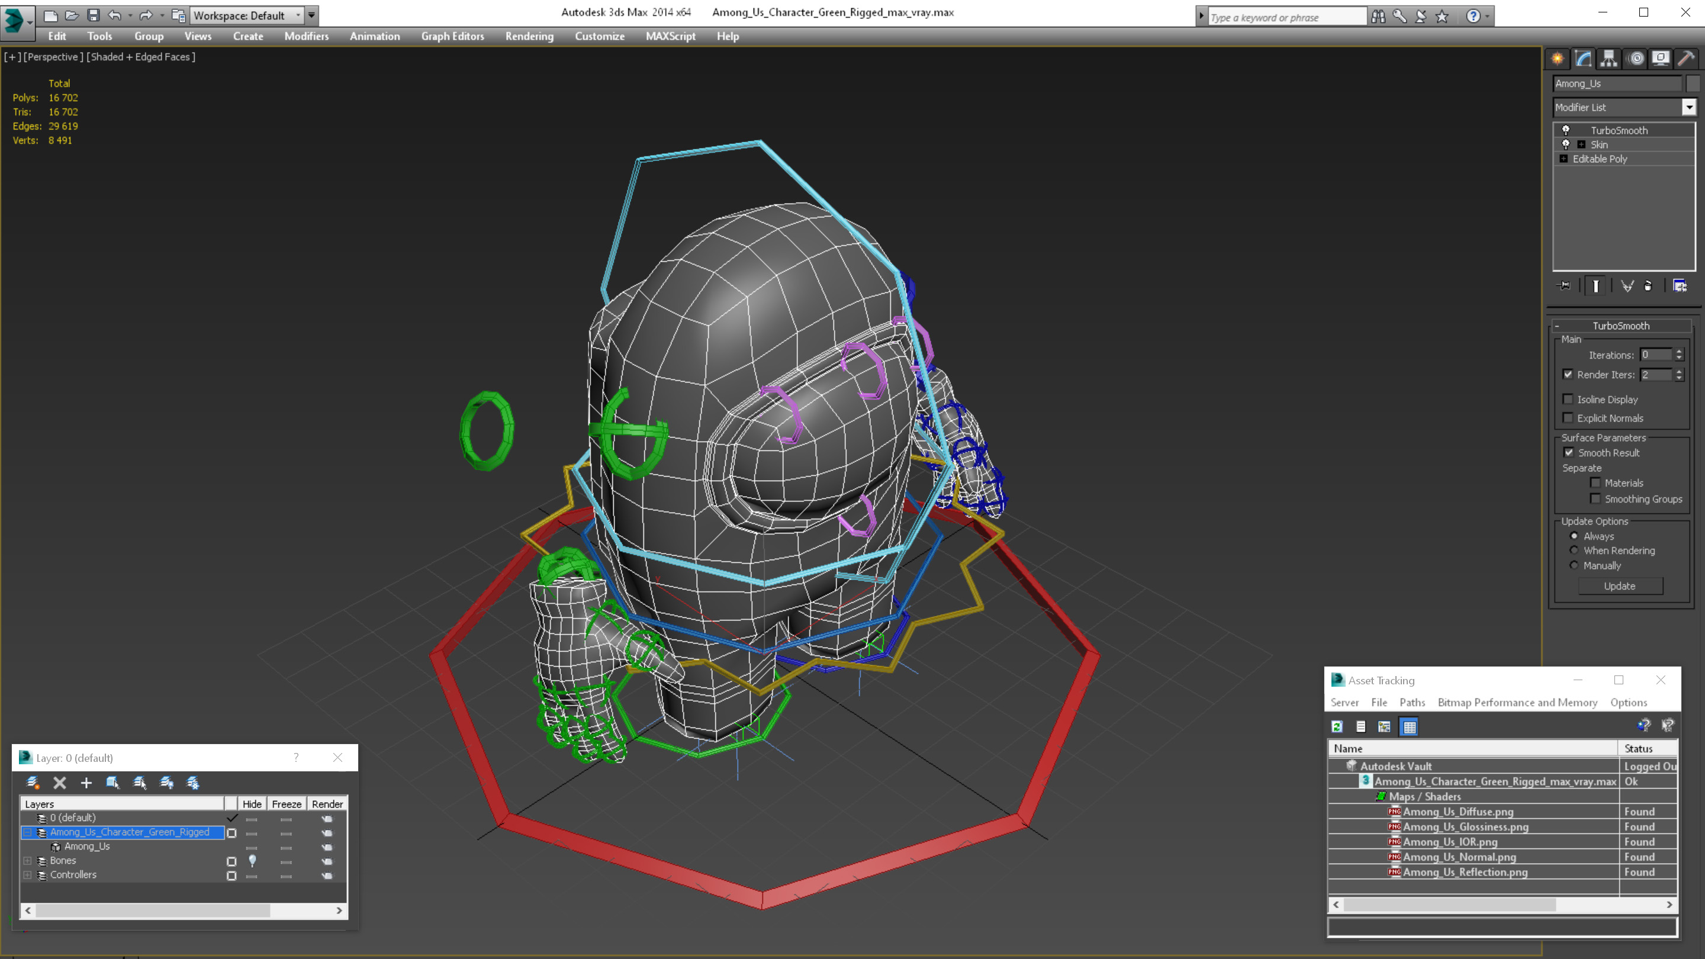This screenshot has width=1705, height=959.
Task: Click the Freeze column header in Layer window
Action: 287,804
